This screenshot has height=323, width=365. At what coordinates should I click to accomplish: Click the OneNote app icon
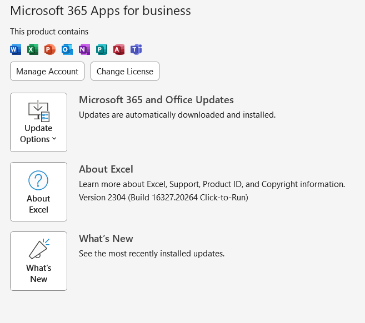point(84,49)
